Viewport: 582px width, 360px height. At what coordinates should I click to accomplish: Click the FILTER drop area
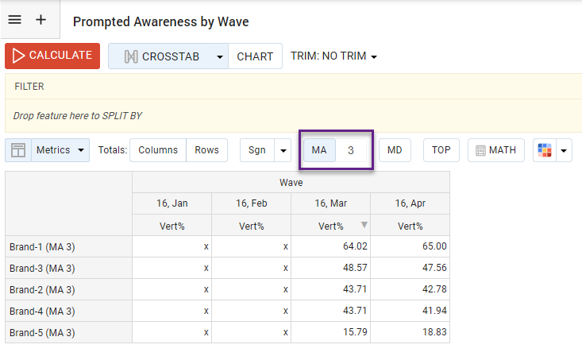coord(293,87)
